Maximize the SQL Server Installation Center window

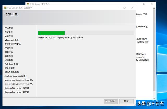(144, 4)
